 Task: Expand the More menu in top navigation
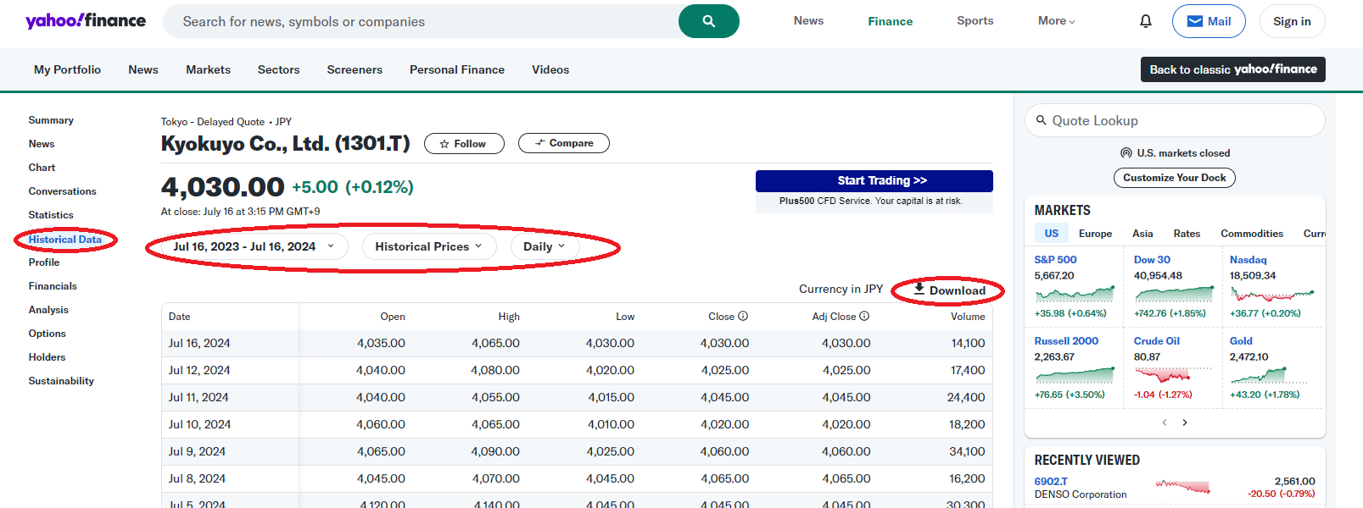pos(1056,21)
